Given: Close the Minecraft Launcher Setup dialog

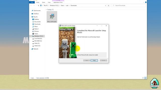Looking at the screenshot, I should point(106,25).
